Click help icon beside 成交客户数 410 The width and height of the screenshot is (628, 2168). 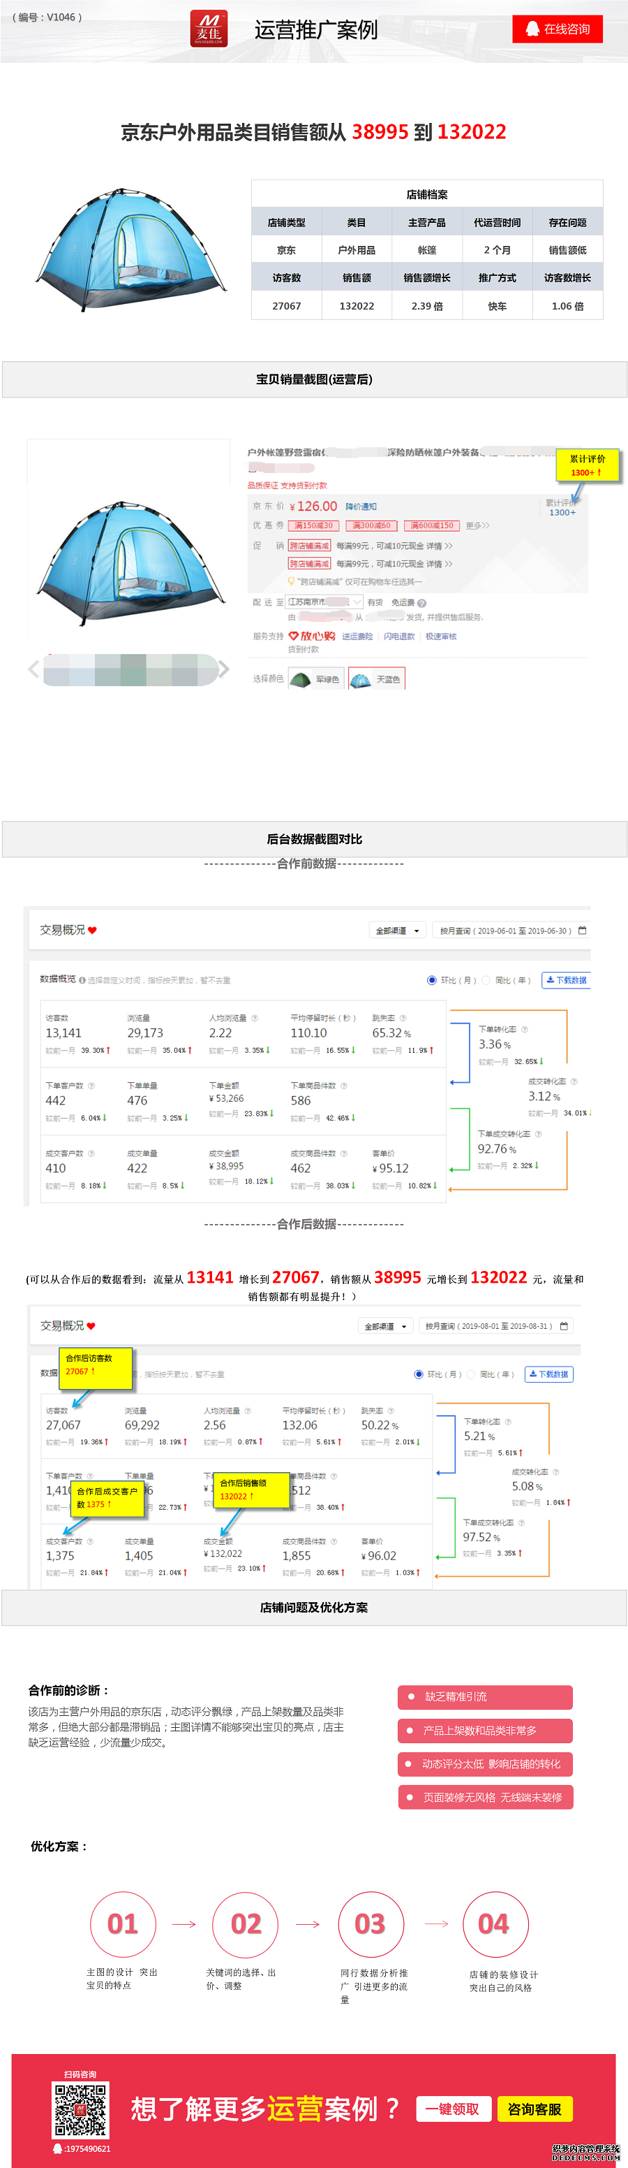coord(91,1153)
